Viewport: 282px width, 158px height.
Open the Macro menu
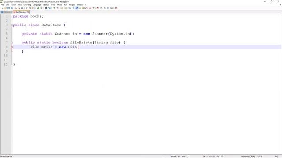point(59,5)
